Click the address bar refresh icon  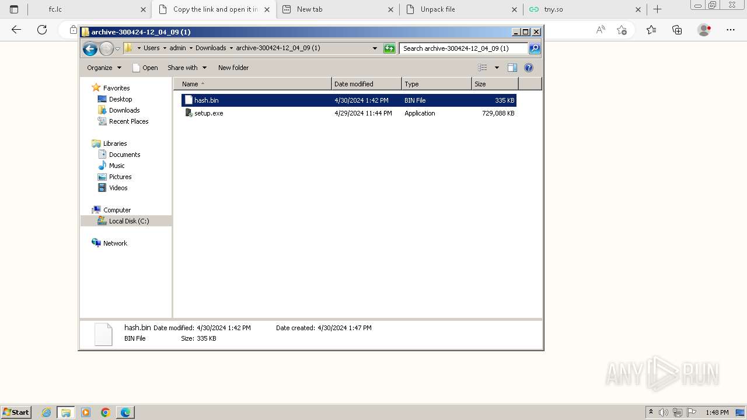pos(389,48)
